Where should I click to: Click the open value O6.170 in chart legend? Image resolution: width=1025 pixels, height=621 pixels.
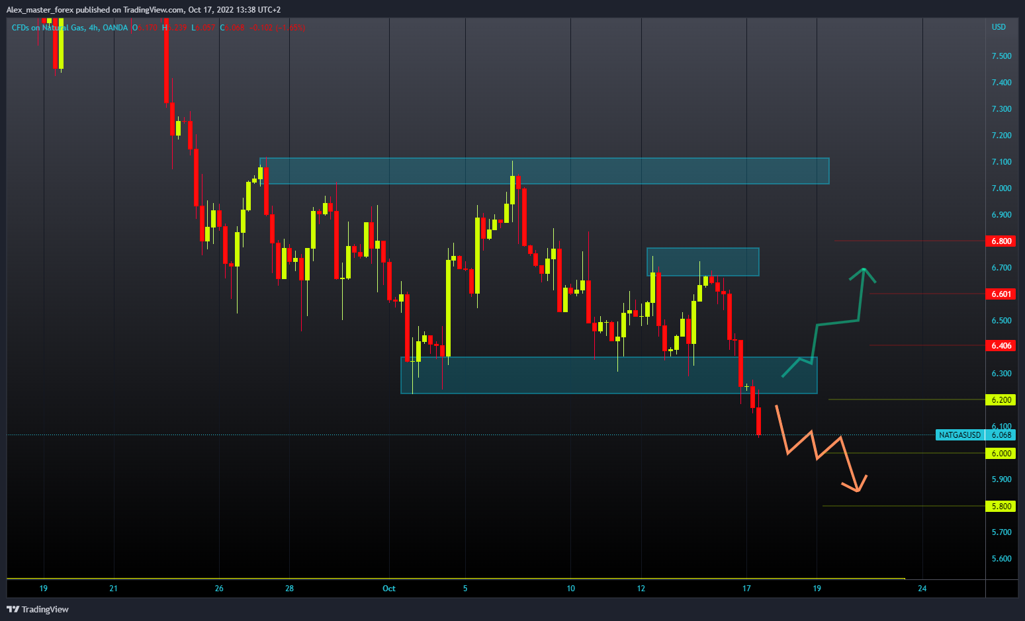tap(145, 28)
